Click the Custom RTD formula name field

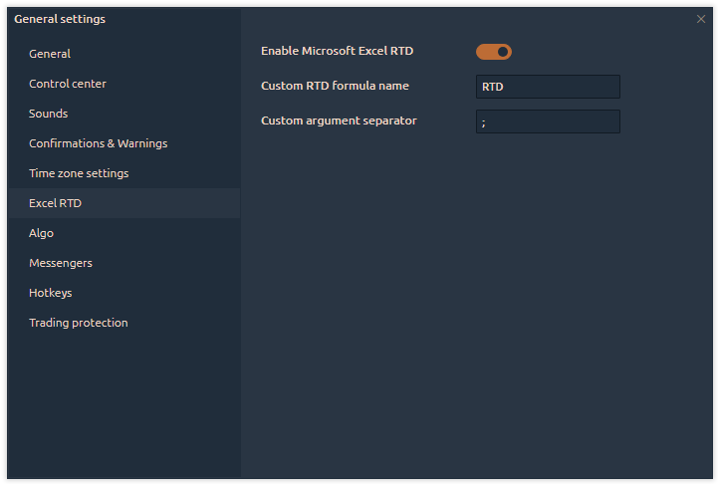tap(548, 87)
